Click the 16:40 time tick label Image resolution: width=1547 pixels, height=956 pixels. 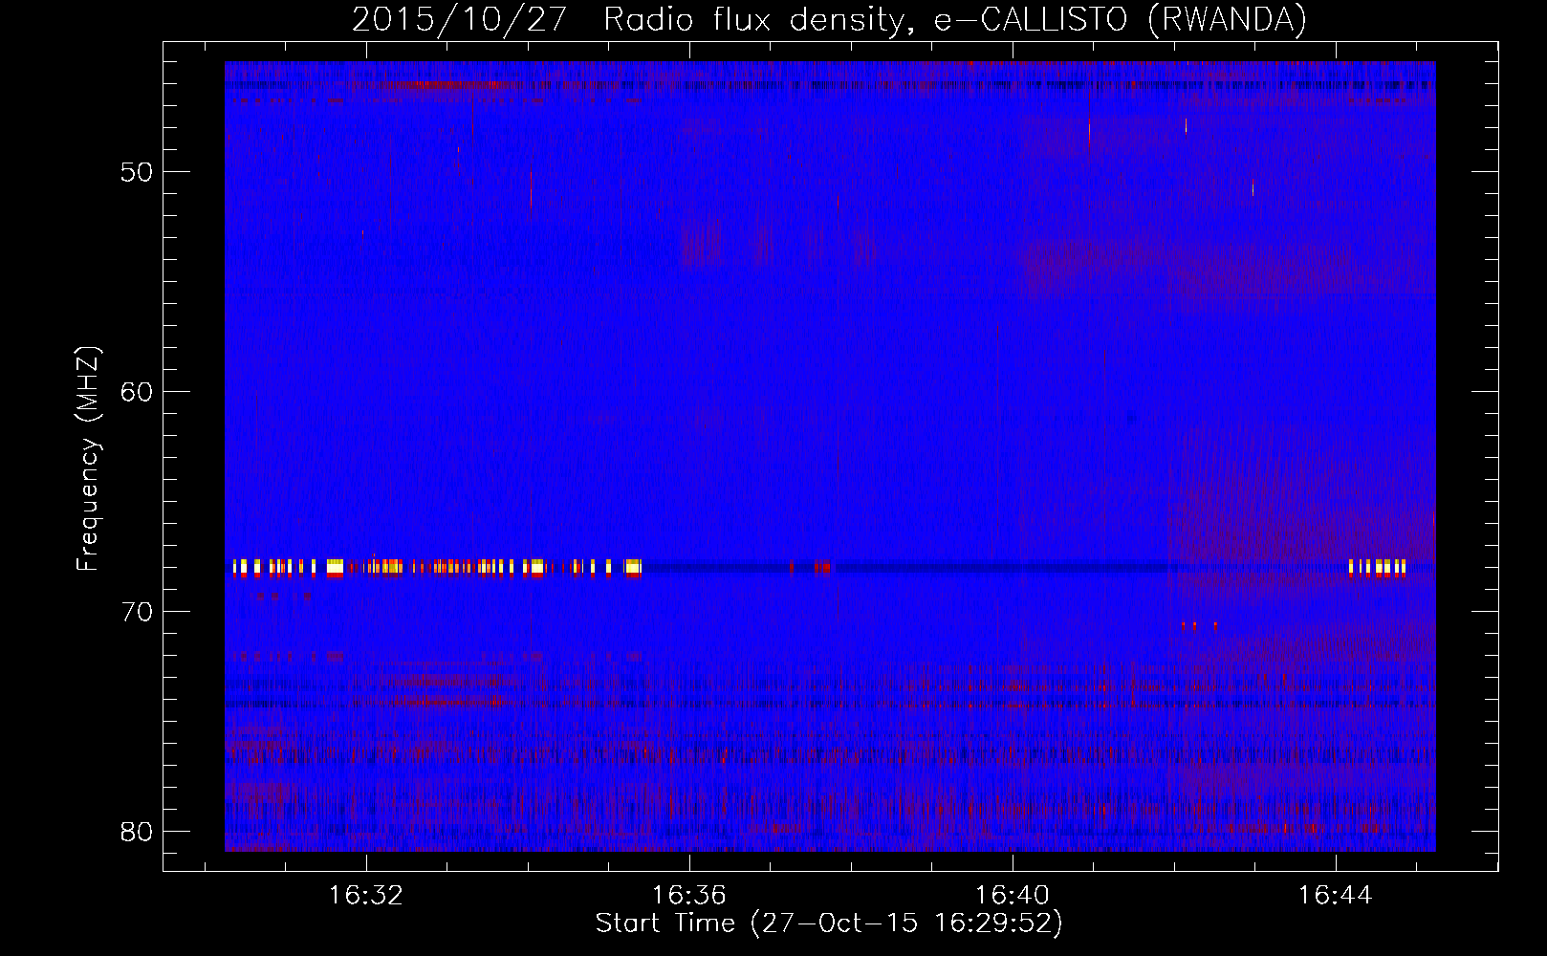pos(1012,896)
